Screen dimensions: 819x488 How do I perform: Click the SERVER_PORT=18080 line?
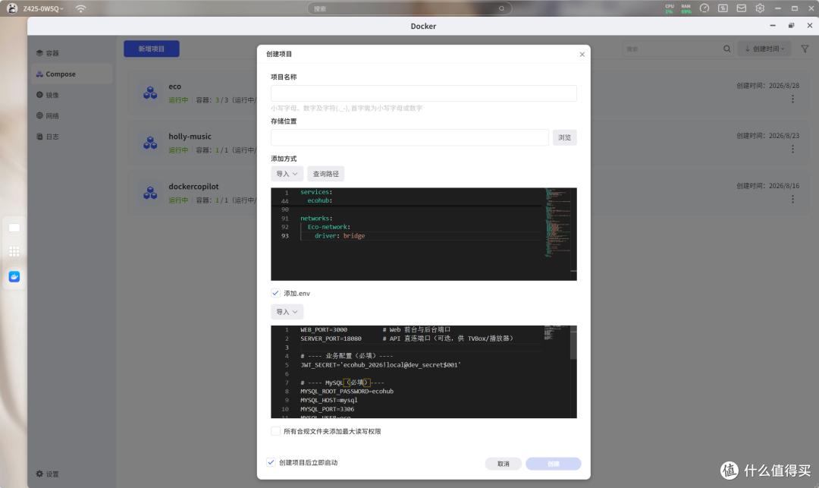point(331,338)
